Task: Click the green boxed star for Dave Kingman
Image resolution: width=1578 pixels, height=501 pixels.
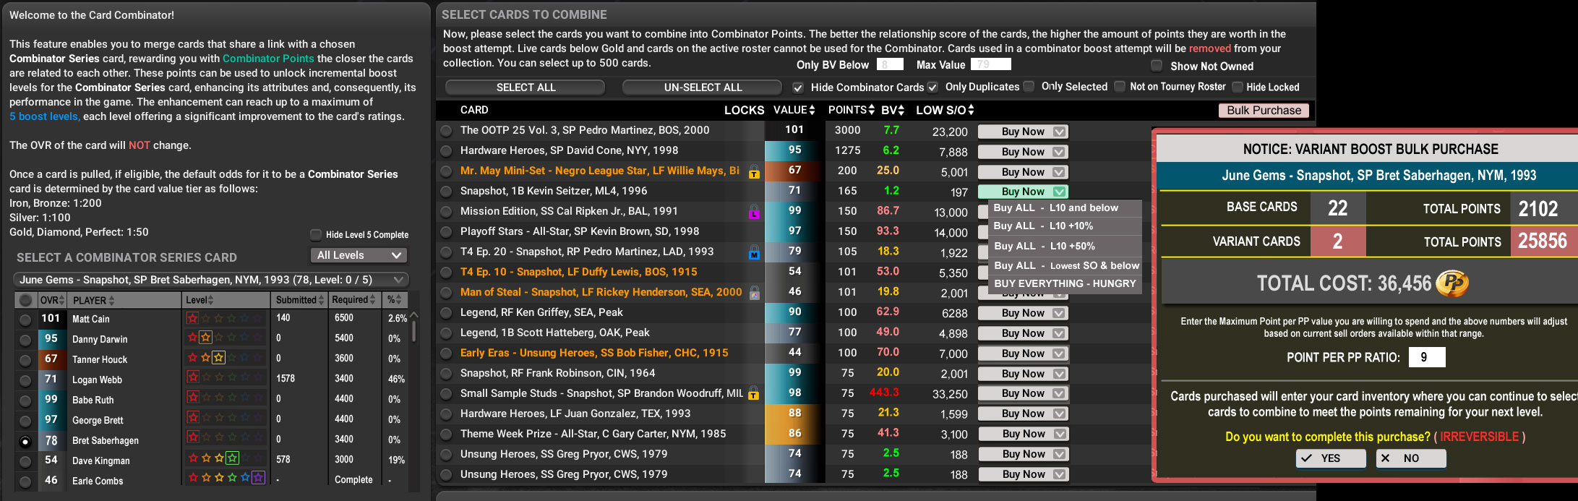Action: [232, 458]
